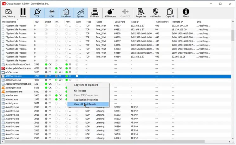Click the ApplicationFrameHost.exe process icon
The image size is (236, 145).
[x=3, y=84]
